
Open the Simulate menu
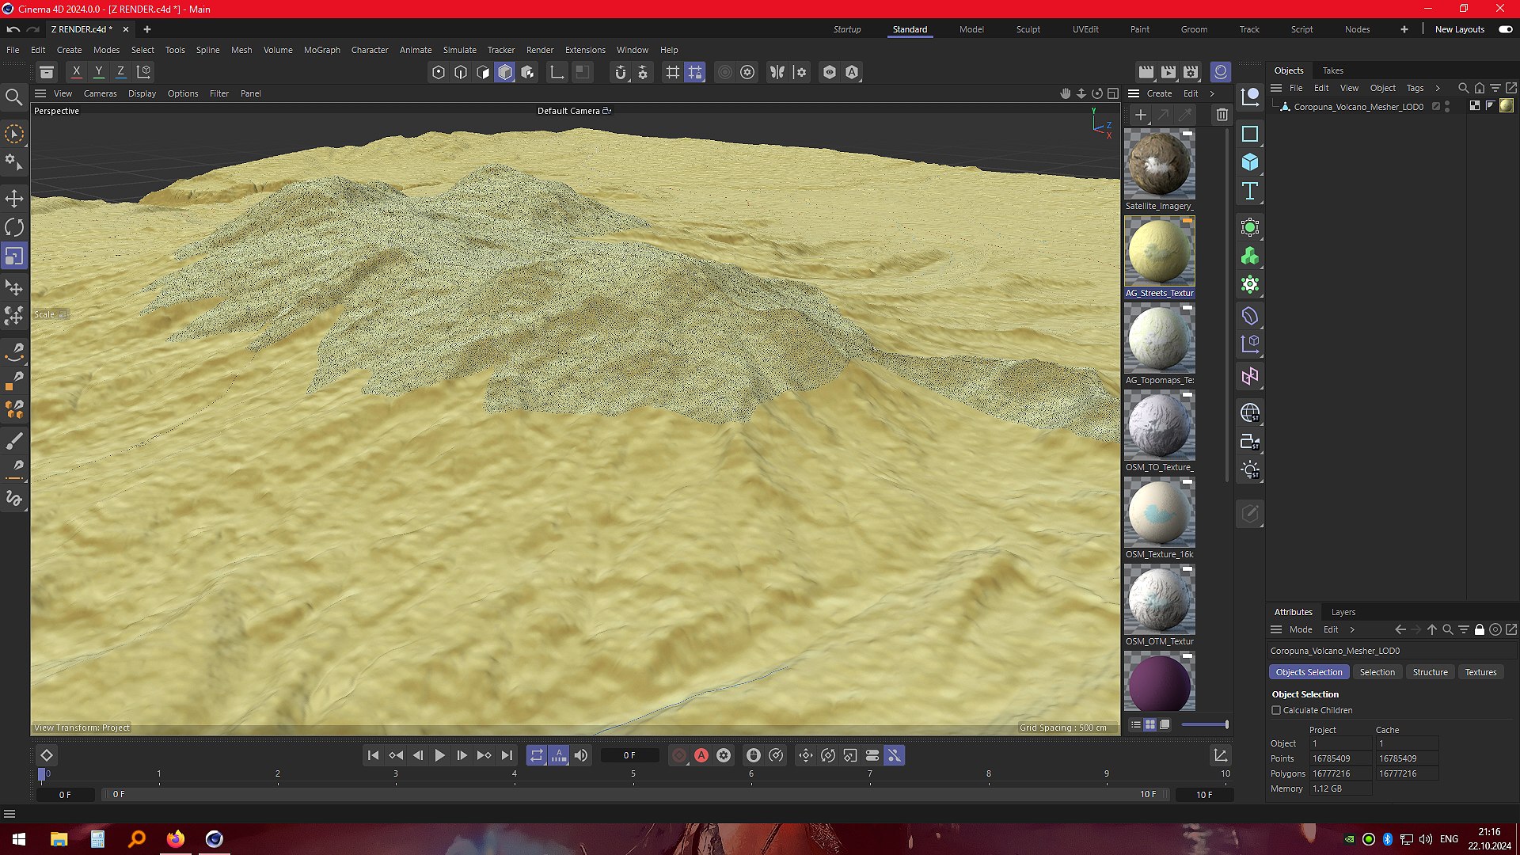pyautogui.click(x=459, y=50)
